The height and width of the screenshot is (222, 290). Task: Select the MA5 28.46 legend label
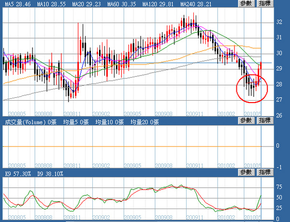tap(17, 4)
